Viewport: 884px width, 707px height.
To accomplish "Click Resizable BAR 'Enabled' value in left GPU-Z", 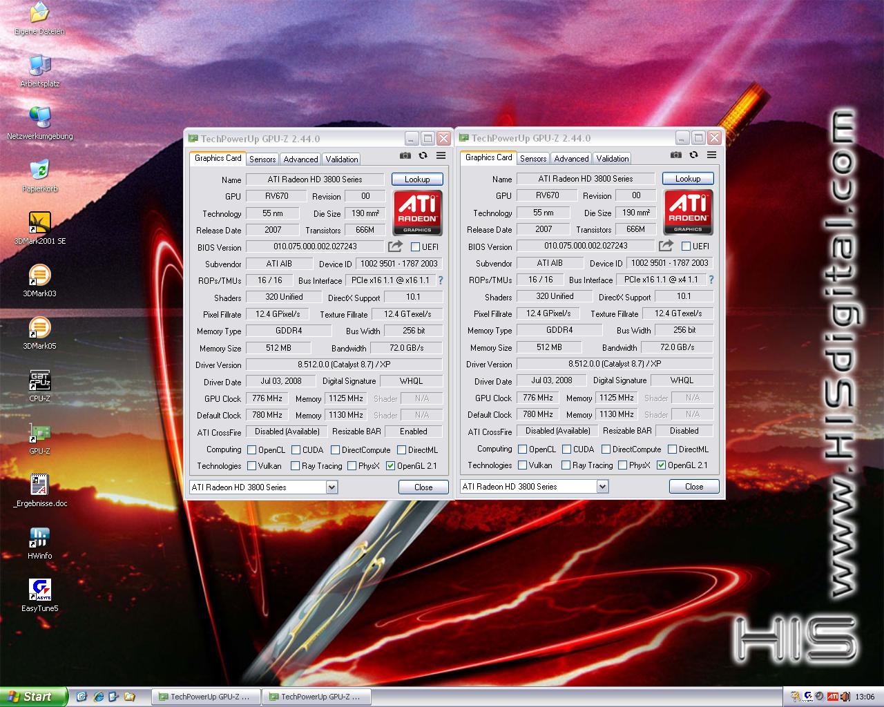I will (414, 432).
